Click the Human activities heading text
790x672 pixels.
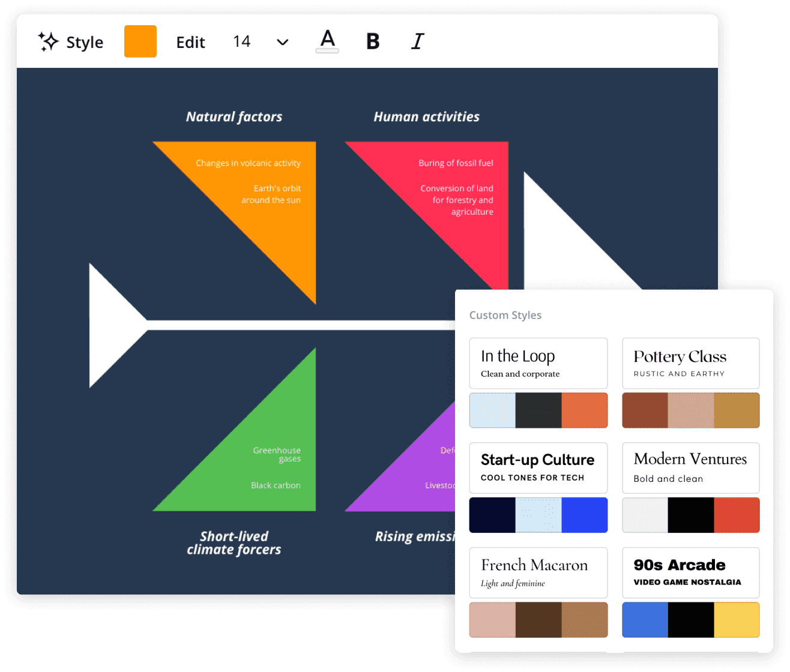point(427,116)
